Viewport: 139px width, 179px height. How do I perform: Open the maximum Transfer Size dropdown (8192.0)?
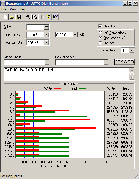[75, 35]
